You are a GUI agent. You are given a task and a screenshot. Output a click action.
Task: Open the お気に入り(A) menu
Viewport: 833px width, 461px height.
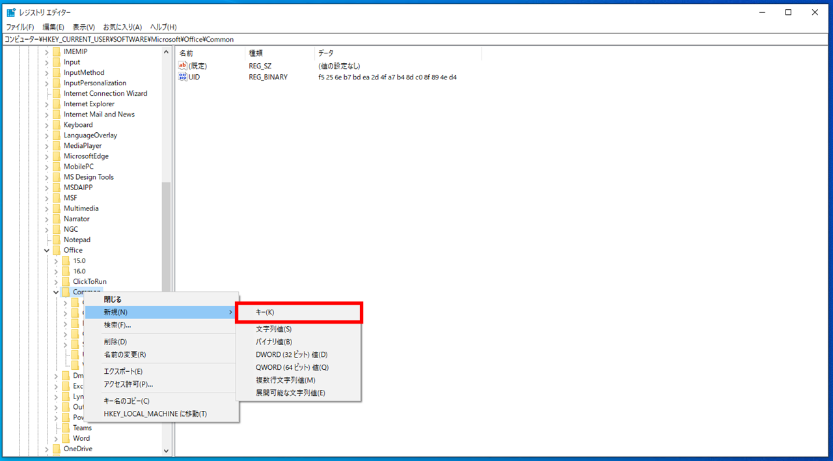tap(122, 27)
